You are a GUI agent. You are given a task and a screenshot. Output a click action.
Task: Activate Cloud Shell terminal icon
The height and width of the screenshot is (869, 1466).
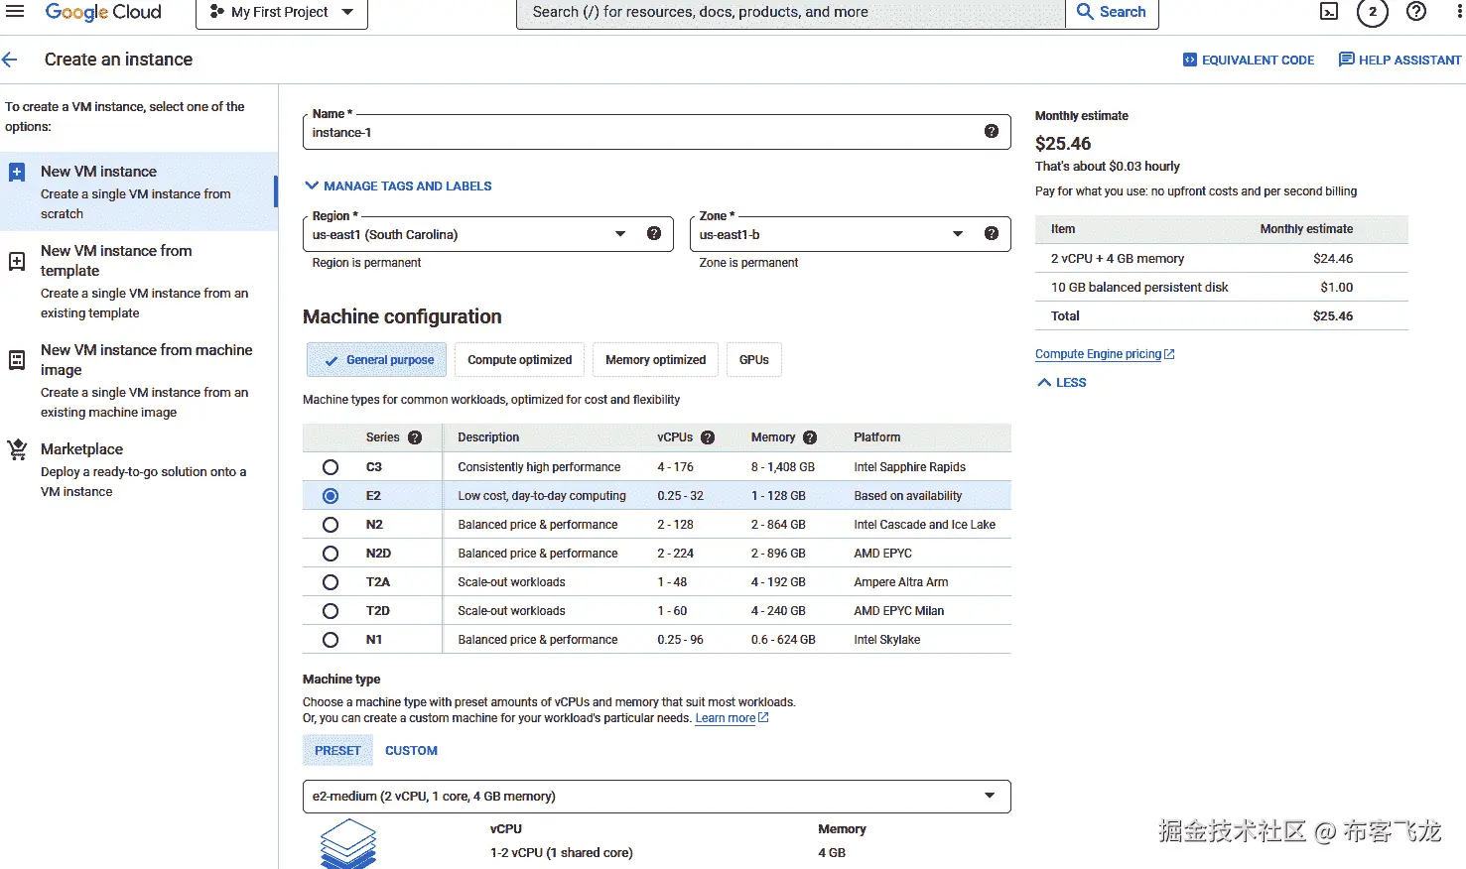pyautogui.click(x=1329, y=12)
